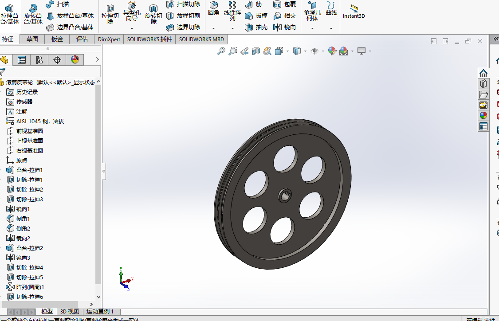Switch to the 草图 tab
The width and height of the screenshot is (499, 321).
coord(32,39)
